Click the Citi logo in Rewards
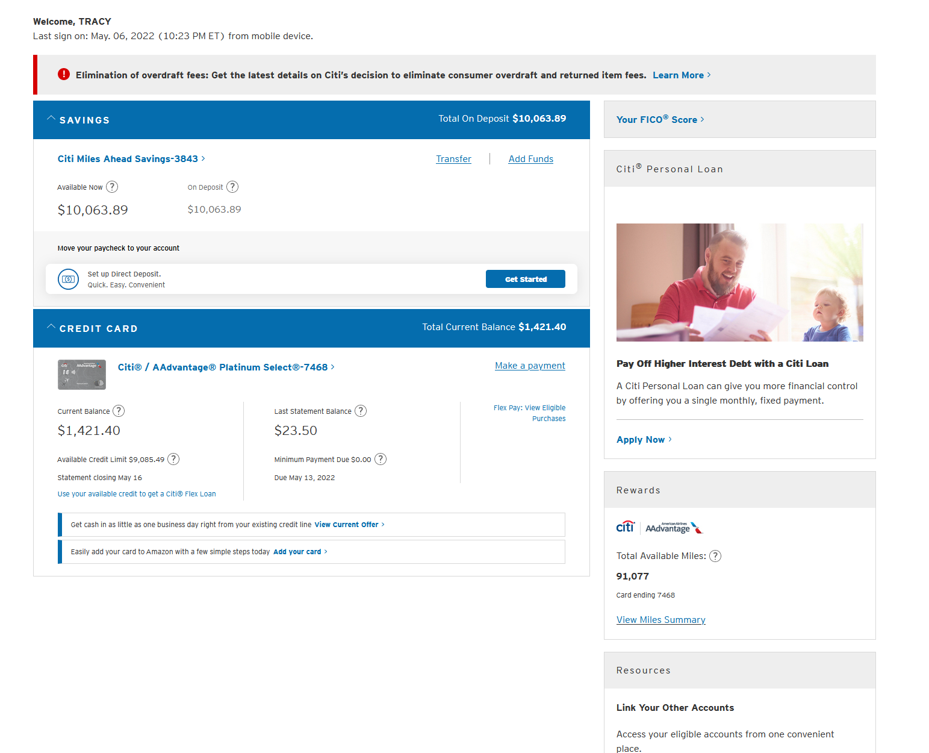Viewport: 929px width, 753px height. 626,527
